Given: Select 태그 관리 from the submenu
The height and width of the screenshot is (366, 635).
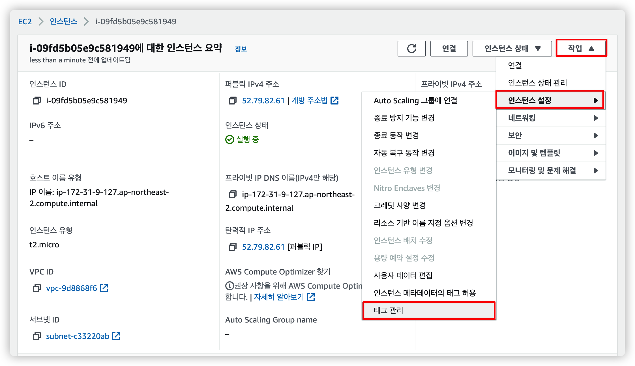Looking at the screenshot, I should coord(429,311).
